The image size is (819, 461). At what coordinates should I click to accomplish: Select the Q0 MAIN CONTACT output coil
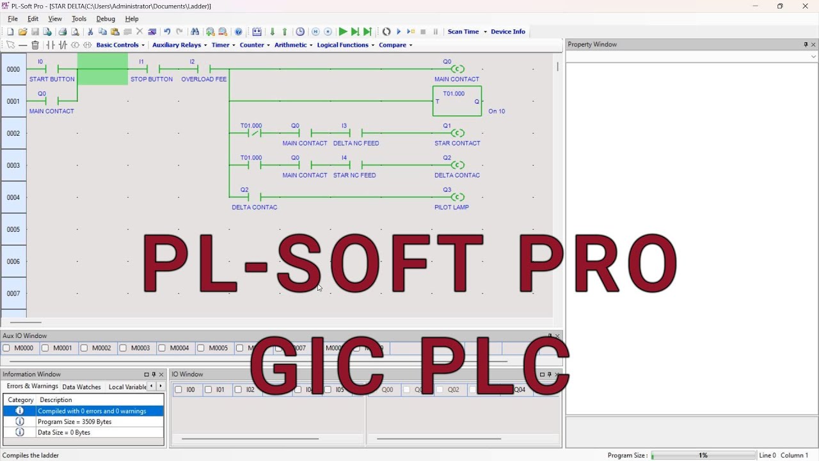coord(457,69)
